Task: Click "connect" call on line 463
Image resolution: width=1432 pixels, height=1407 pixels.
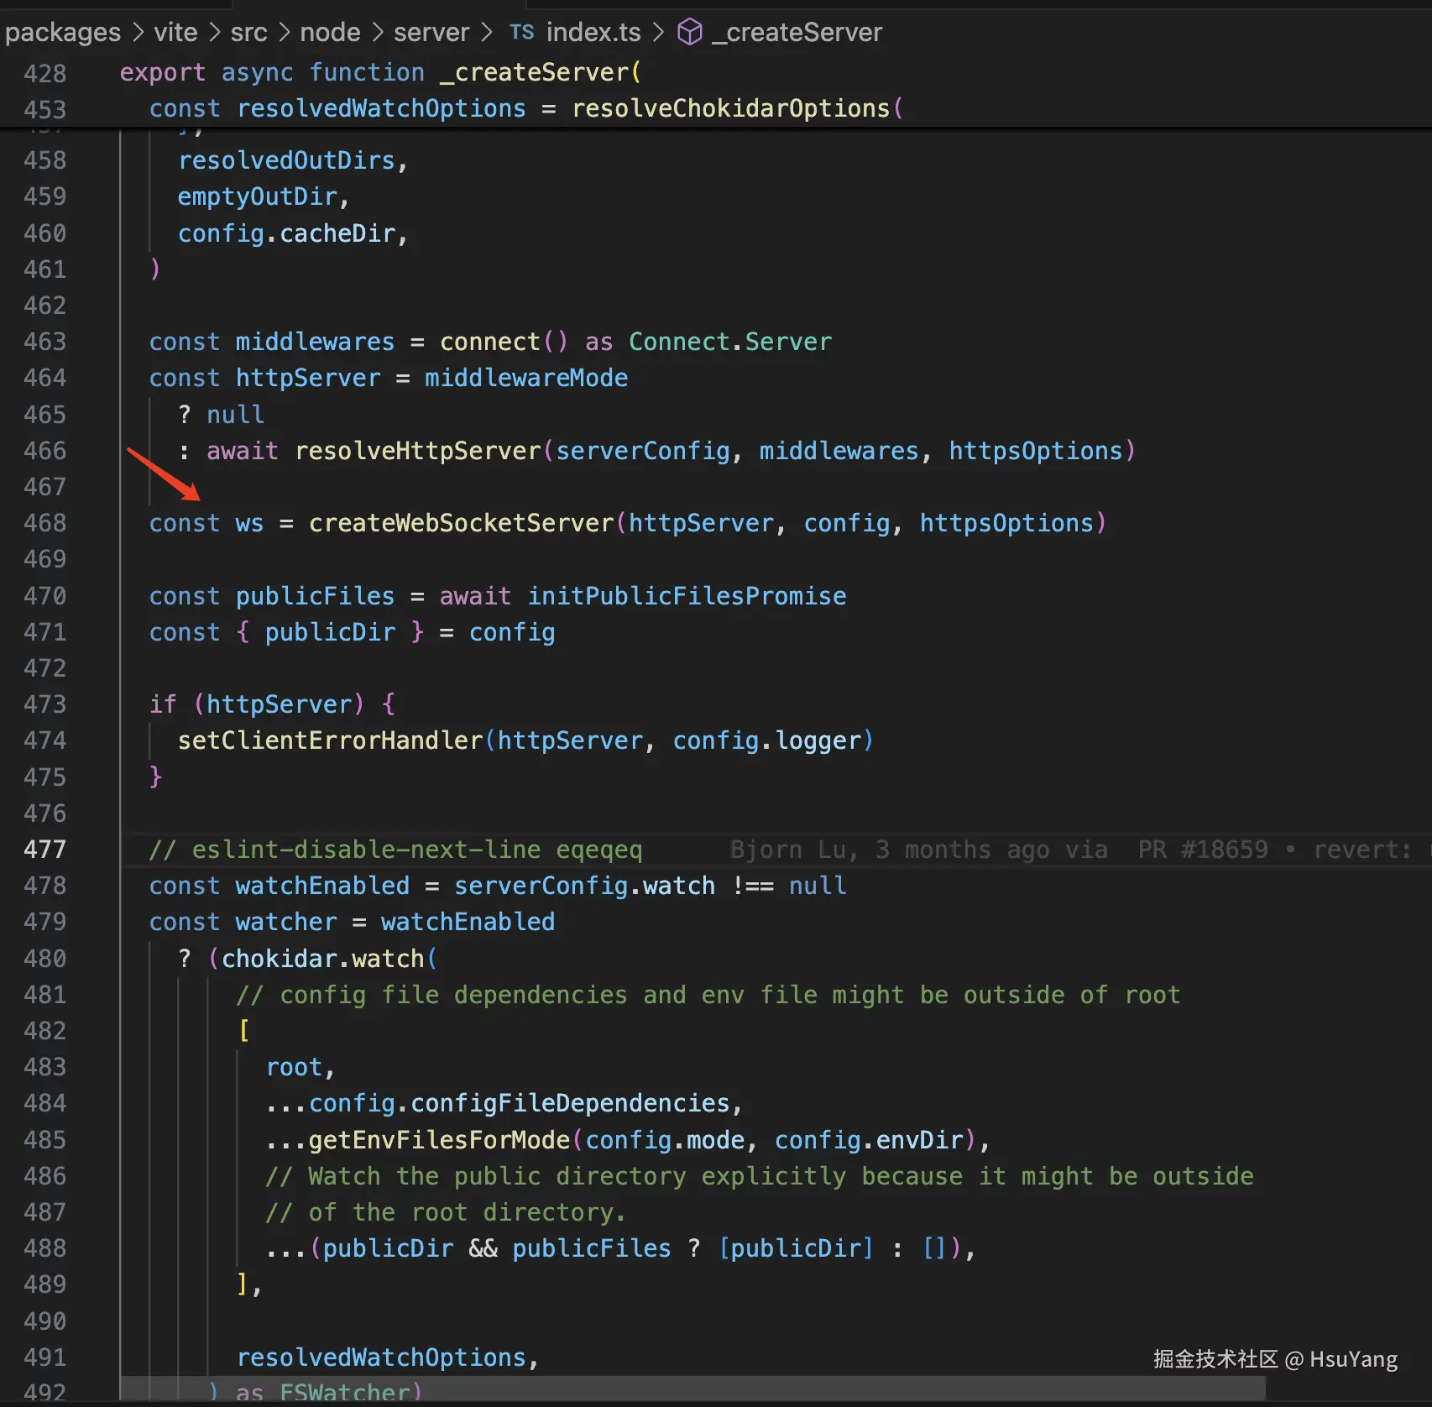Action: (x=490, y=342)
